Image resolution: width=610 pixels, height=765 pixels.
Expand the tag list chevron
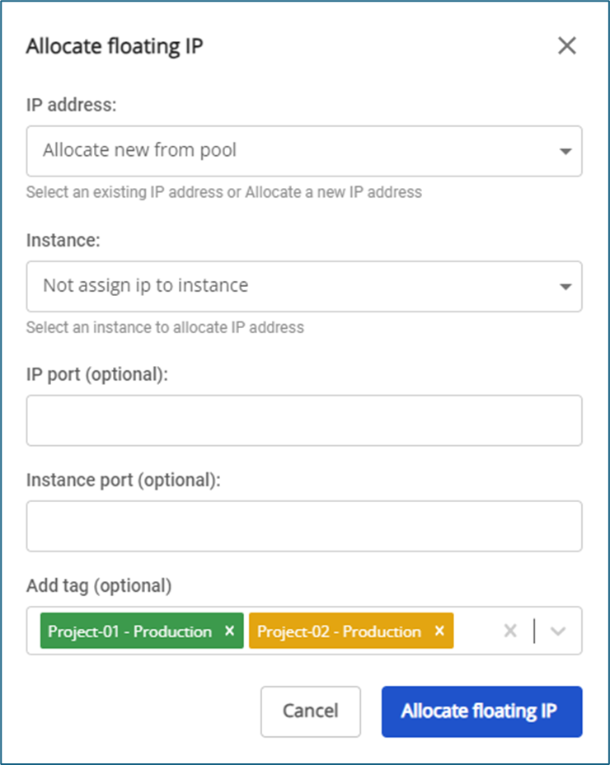558,631
